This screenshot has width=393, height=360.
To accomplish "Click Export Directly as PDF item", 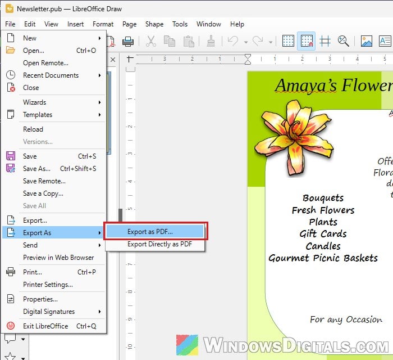I will (155, 244).
